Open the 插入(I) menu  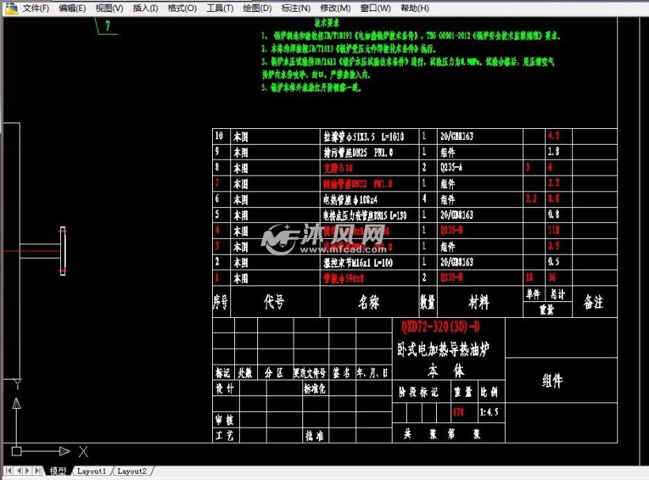tap(145, 8)
